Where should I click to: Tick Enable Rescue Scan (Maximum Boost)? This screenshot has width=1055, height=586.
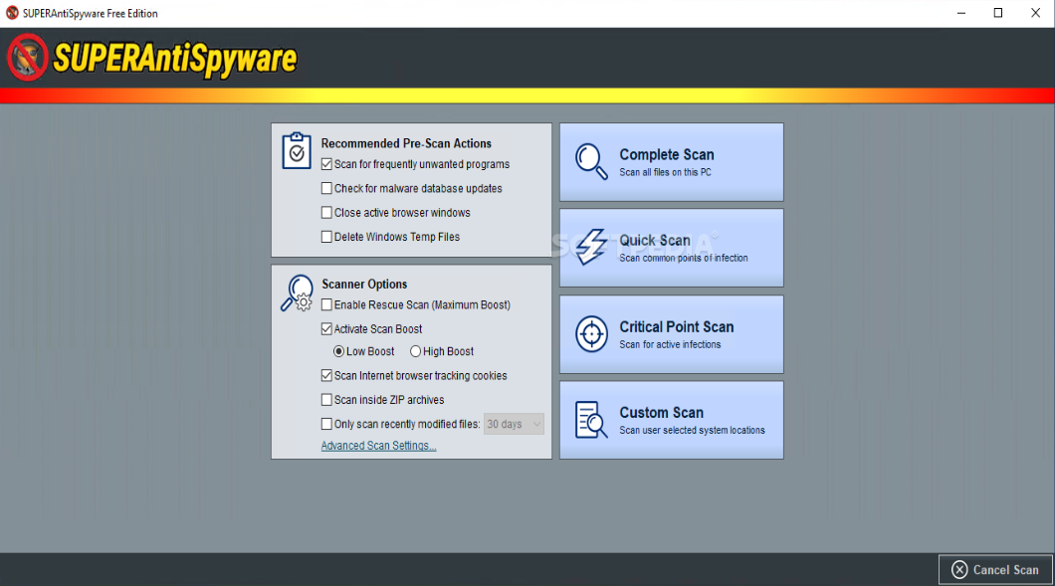[327, 304]
